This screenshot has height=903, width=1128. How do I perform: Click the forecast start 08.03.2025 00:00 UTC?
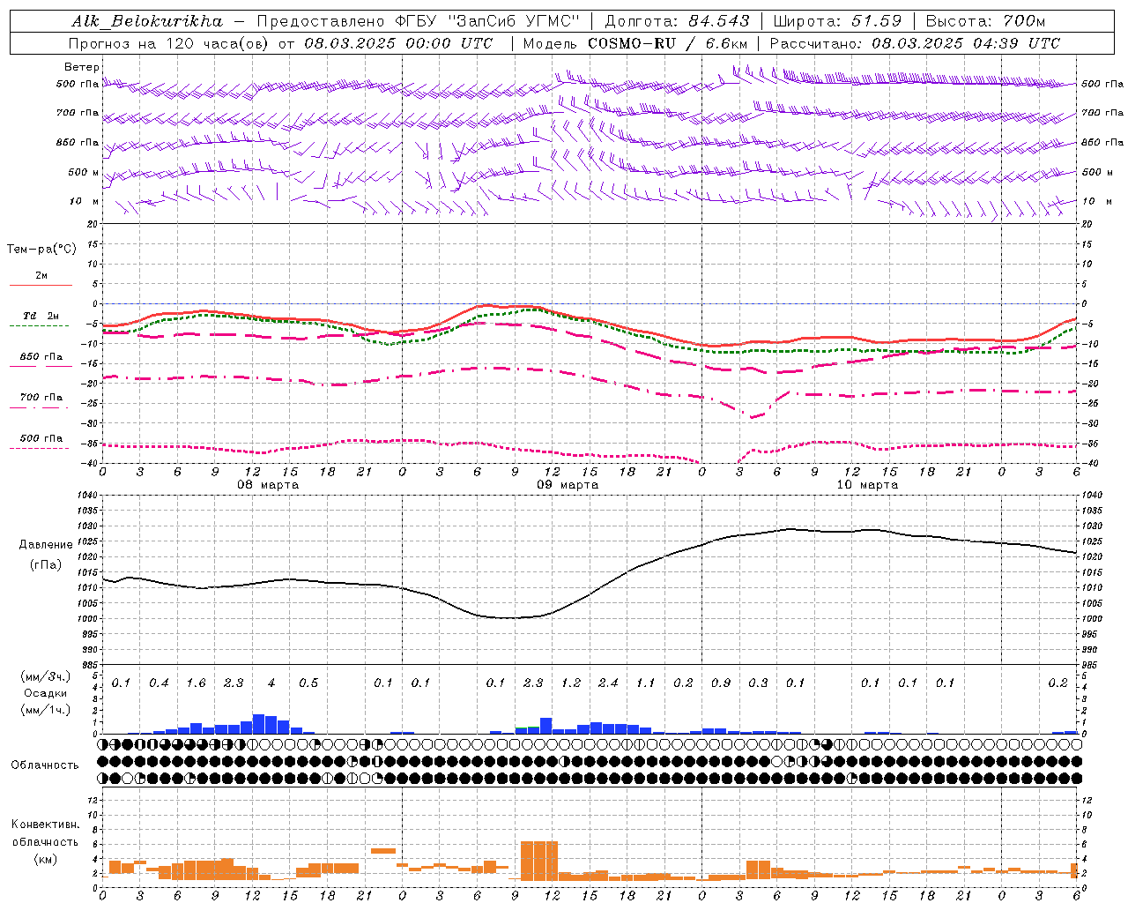[398, 43]
